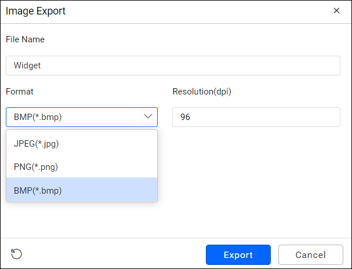Open the Format combo box showing BMP(*.bmp)
This screenshot has width=352, height=269.
(x=82, y=117)
